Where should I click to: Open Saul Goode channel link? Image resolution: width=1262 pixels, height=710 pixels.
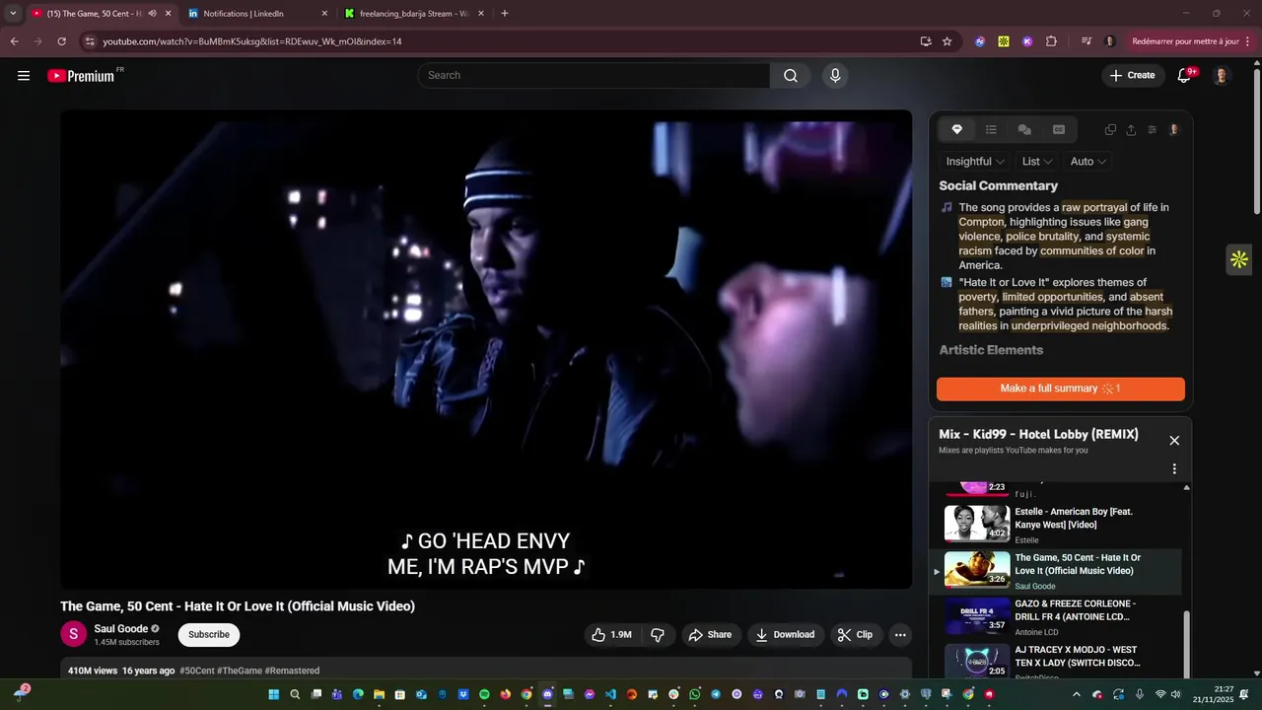(x=121, y=629)
